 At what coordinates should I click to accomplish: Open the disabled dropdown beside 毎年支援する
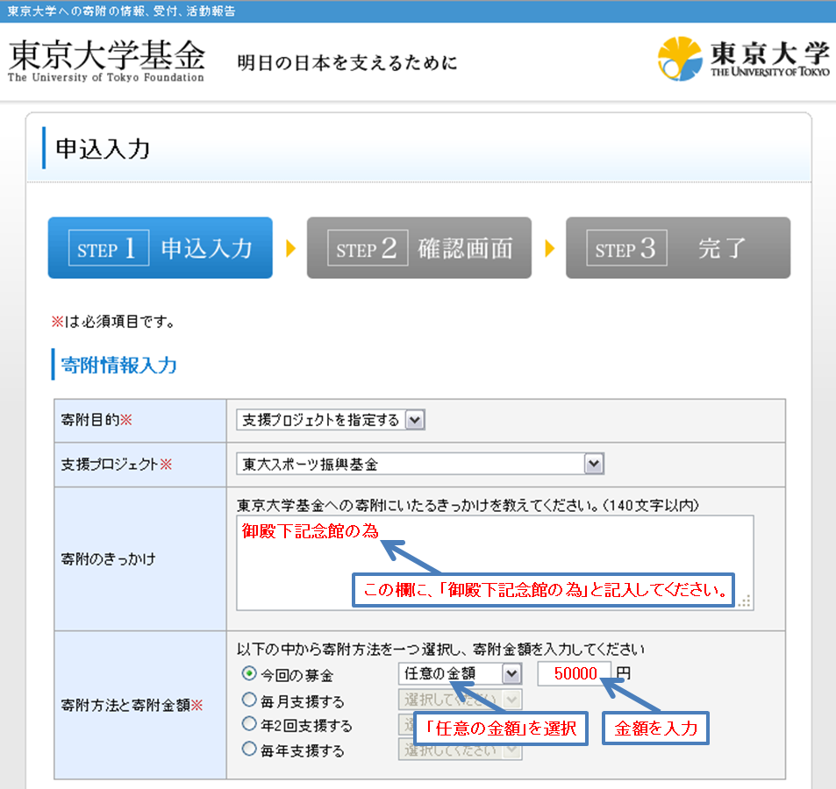[460, 750]
